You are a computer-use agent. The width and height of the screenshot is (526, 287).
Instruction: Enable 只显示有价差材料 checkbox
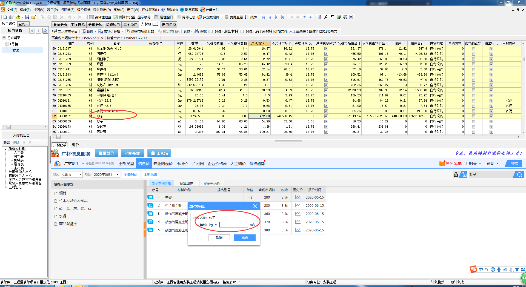tap(242, 31)
